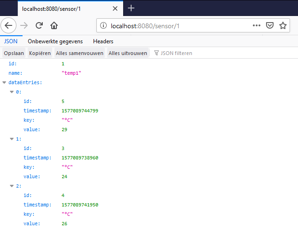Select the value 29 in entry 0

[64, 129]
